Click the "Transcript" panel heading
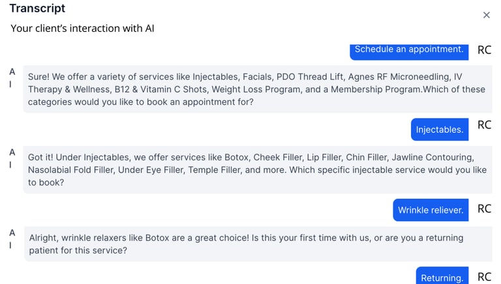The width and height of the screenshot is (501, 284). [37, 8]
